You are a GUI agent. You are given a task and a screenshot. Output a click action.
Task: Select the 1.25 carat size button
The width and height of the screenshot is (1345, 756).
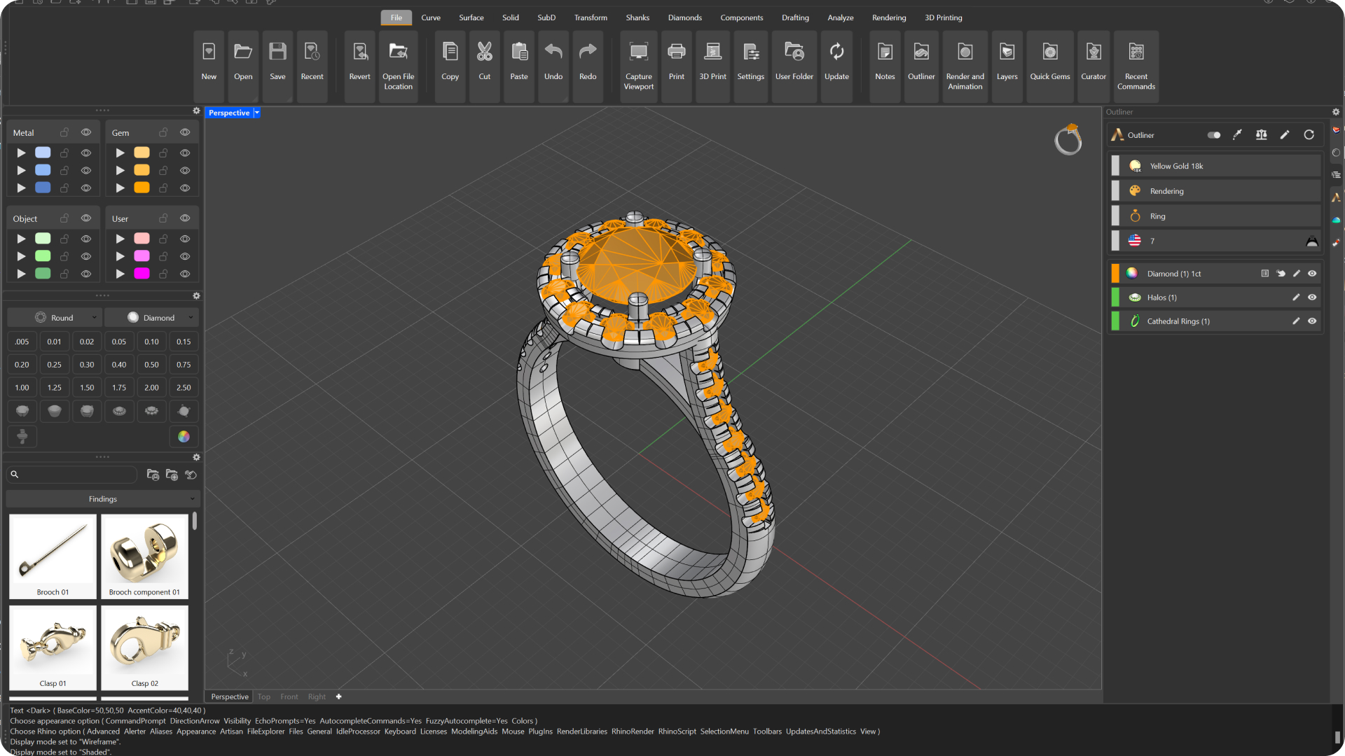(54, 388)
